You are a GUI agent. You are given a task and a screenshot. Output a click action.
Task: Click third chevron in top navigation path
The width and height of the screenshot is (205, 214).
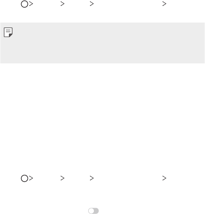pos(92,4)
